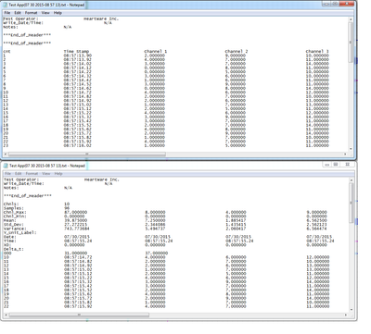371x334 pixels.
Task: Click the scroll-down arrow in the inactive Notepad window
Action: (352, 310)
